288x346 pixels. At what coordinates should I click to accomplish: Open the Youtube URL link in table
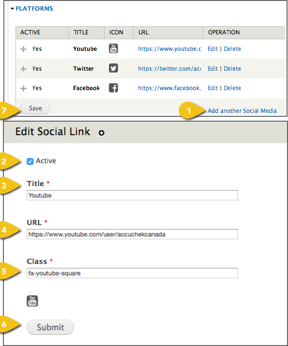169,49
